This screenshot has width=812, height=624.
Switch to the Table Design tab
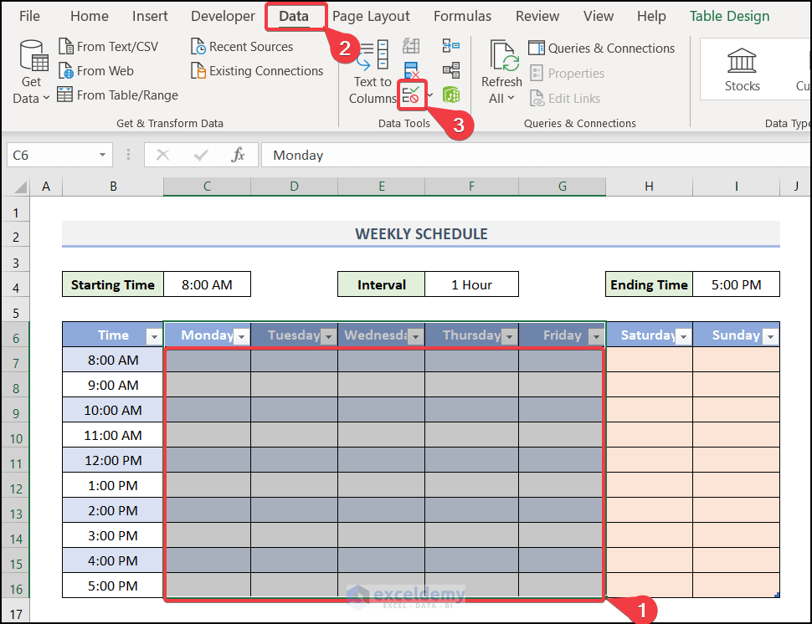[x=728, y=16]
